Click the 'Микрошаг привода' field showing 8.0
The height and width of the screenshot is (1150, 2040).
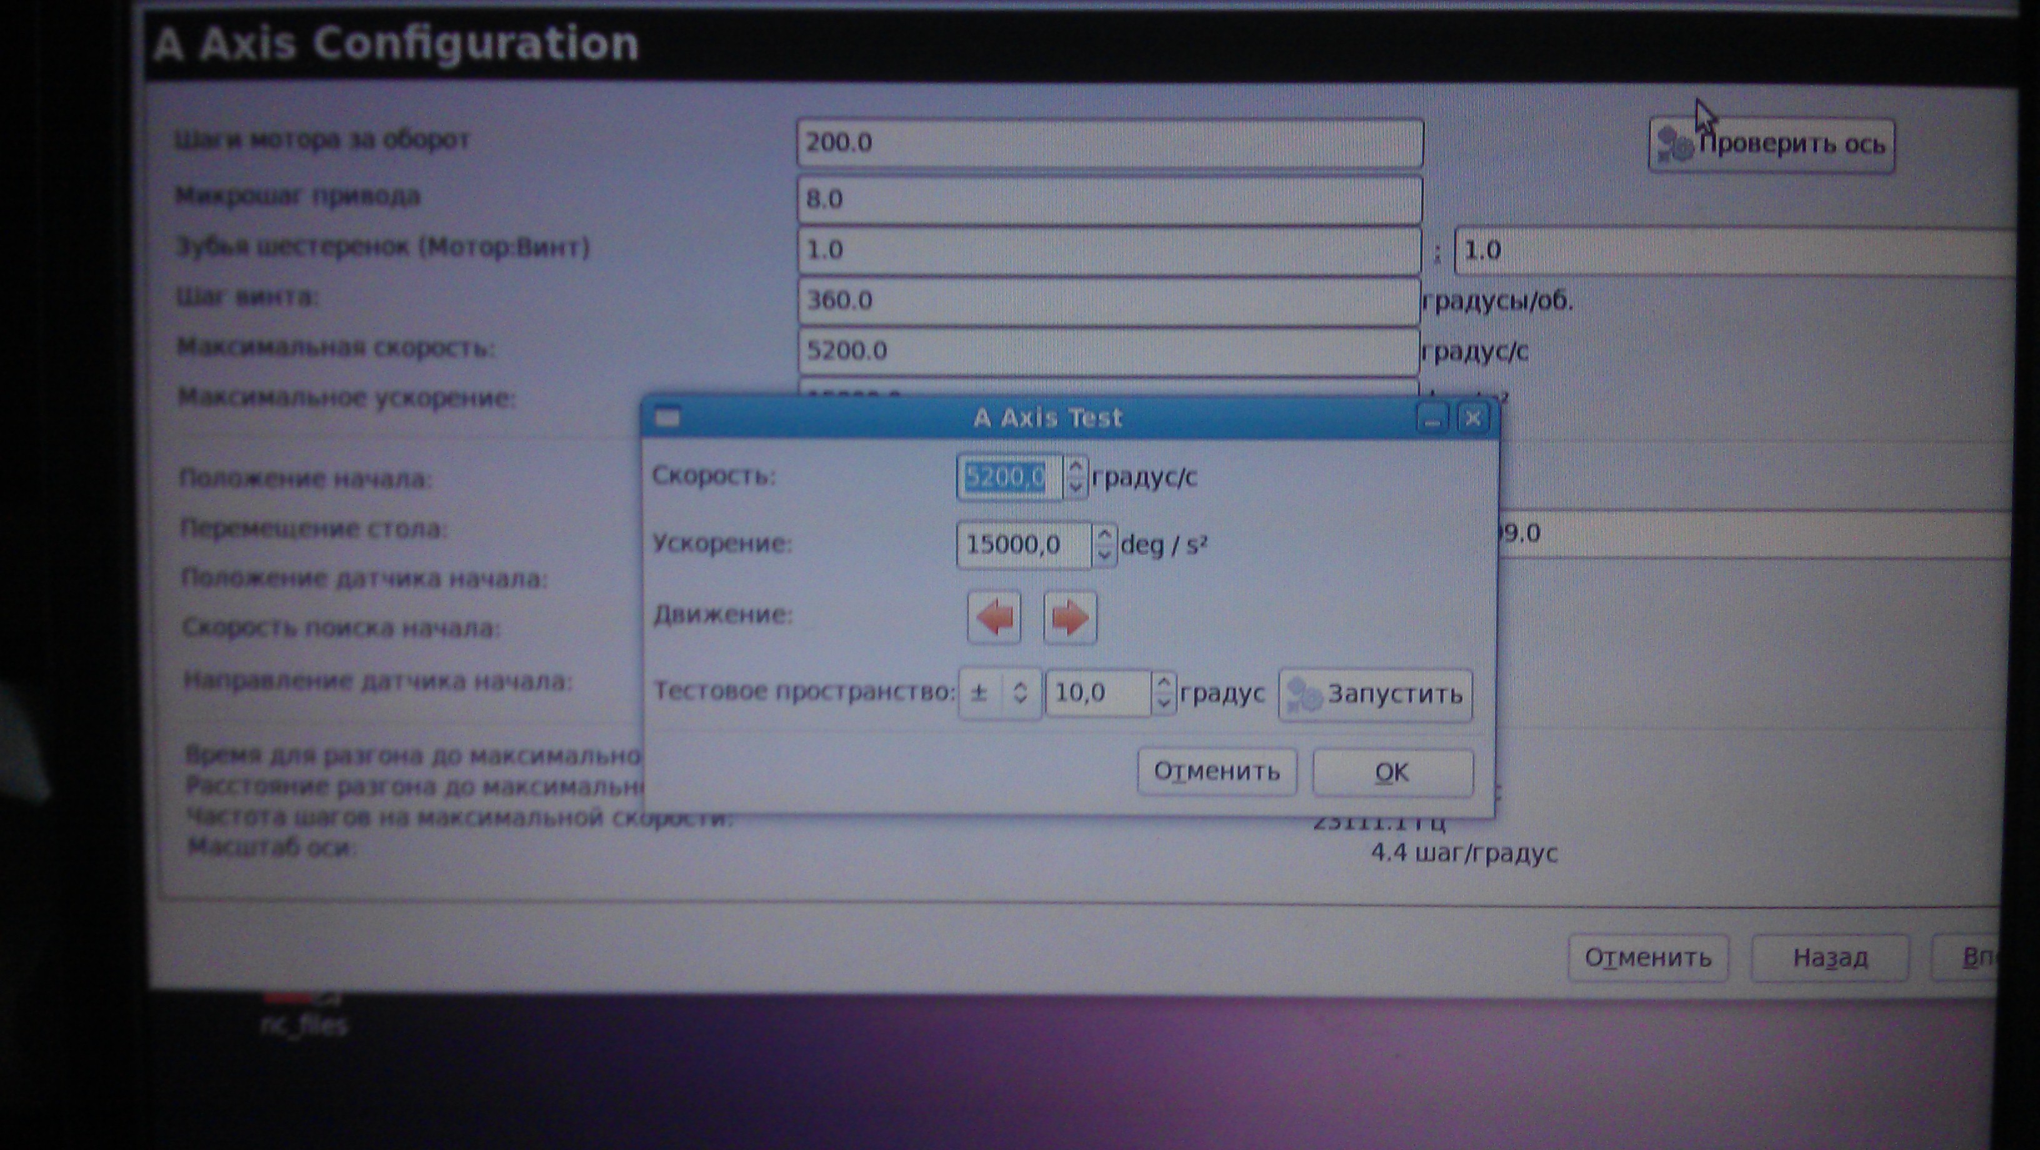point(1109,199)
